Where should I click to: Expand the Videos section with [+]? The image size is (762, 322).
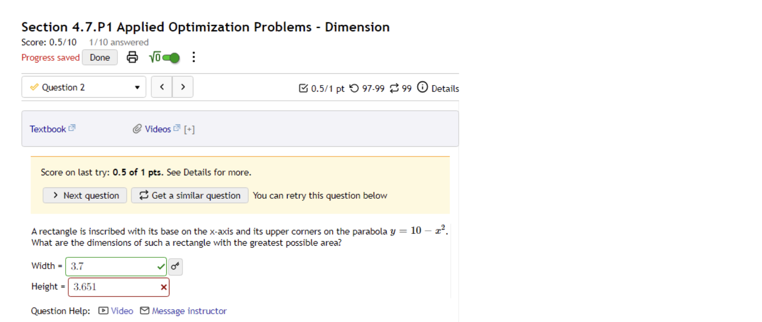click(x=189, y=129)
